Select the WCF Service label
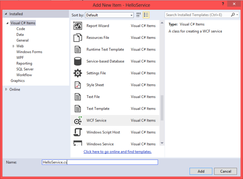243x179 pixels. (96, 120)
